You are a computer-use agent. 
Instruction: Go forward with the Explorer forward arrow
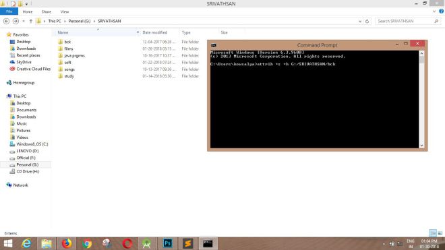coord(16,22)
